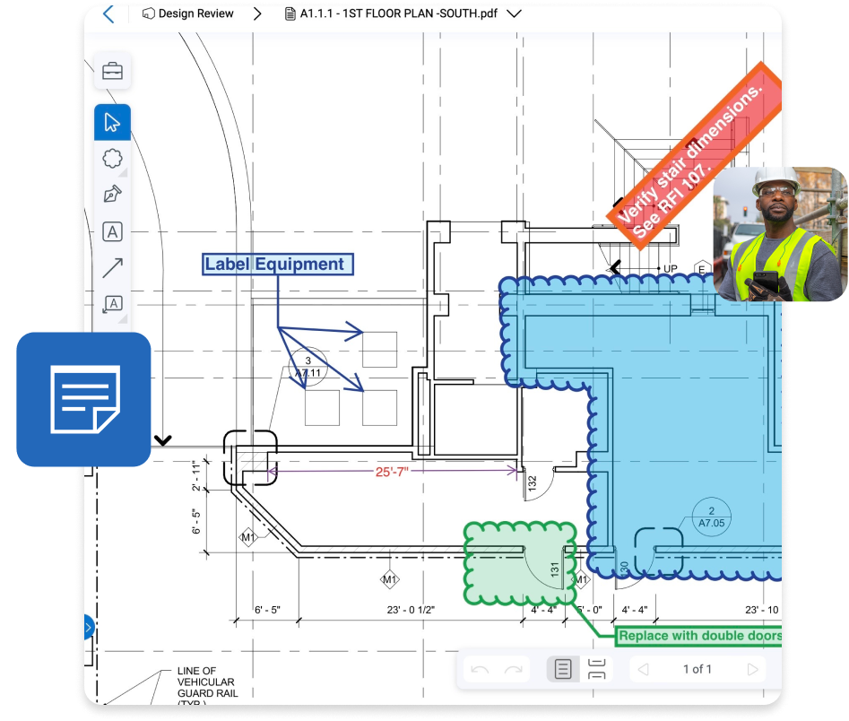Screen dimensions: 849x721
Task: Go to the next page arrow
Action: pos(752,669)
